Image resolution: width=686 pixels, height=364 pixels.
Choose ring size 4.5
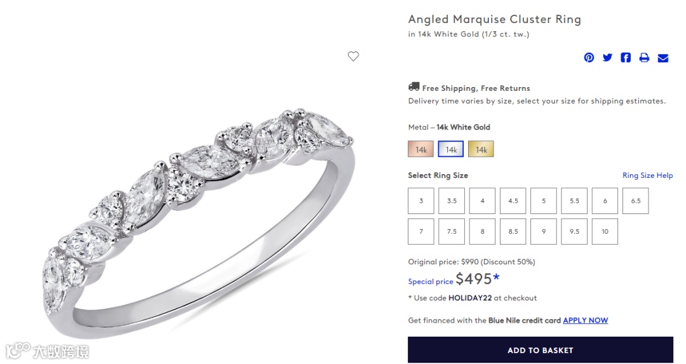[513, 201]
